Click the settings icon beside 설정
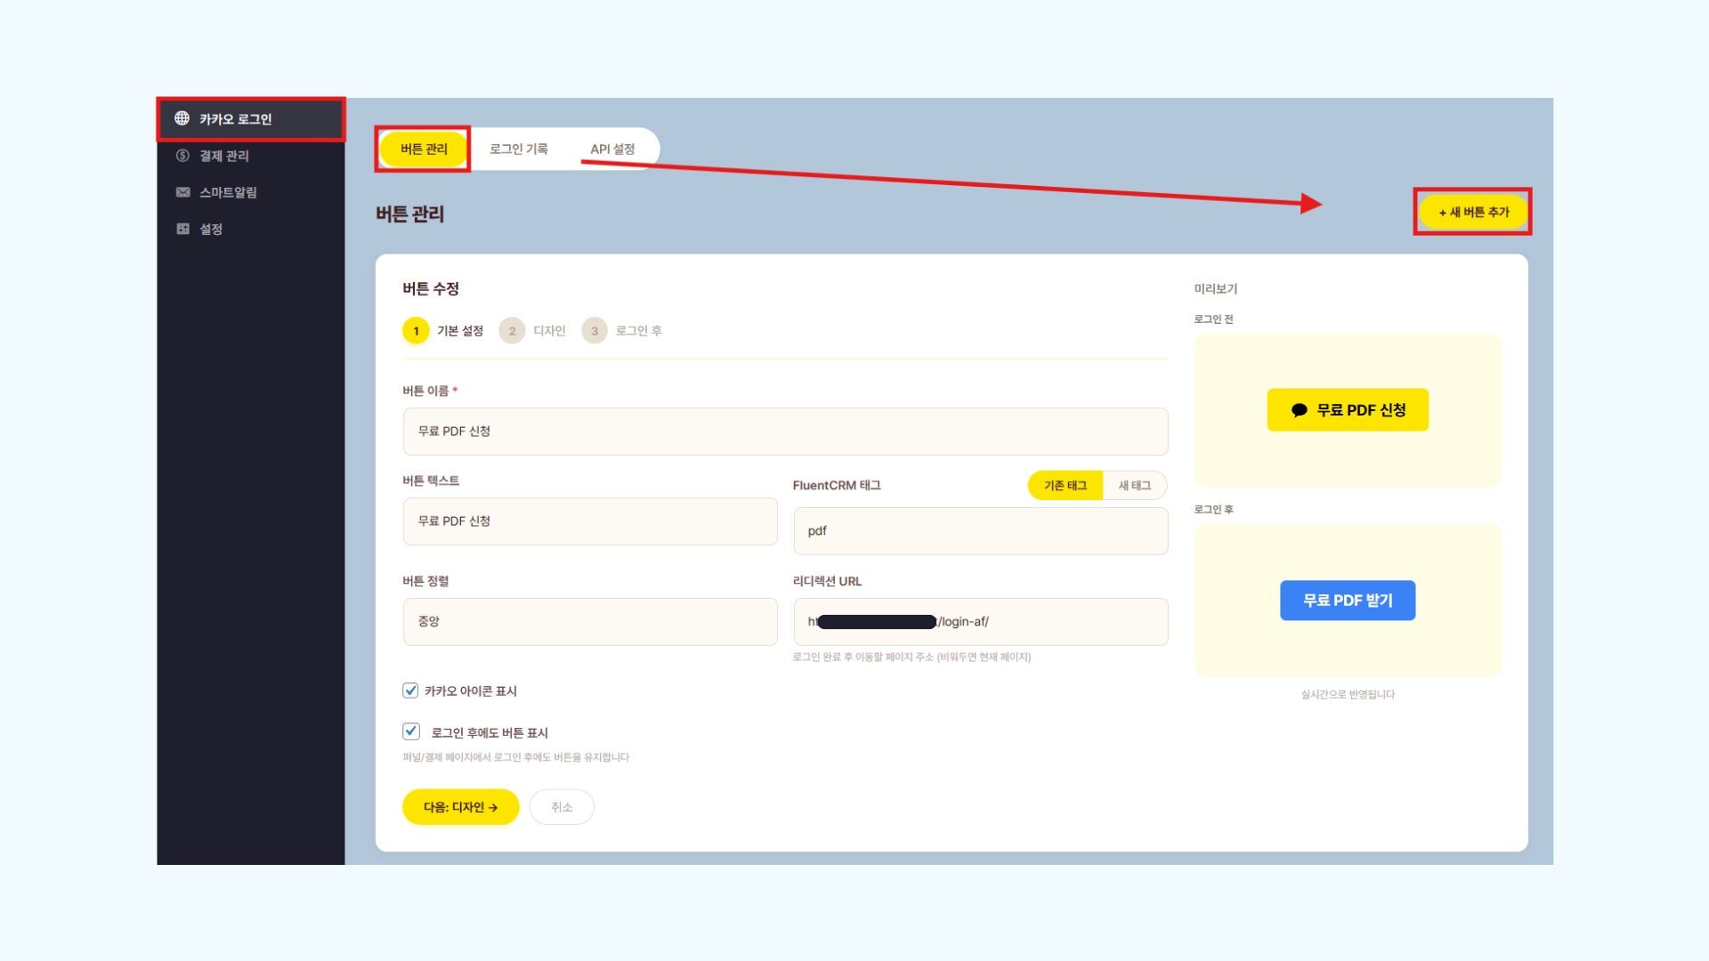Viewport: 1709px width, 961px height. [x=182, y=229]
